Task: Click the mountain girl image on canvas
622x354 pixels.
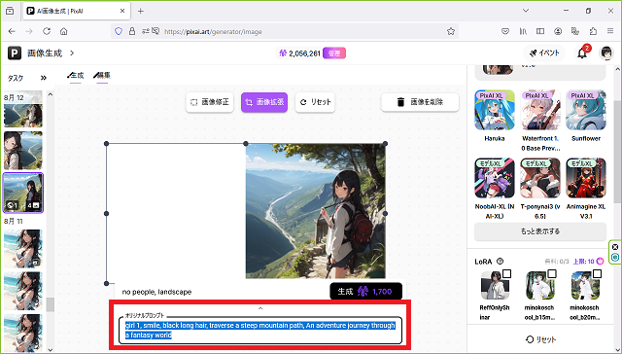Action: click(x=315, y=211)
